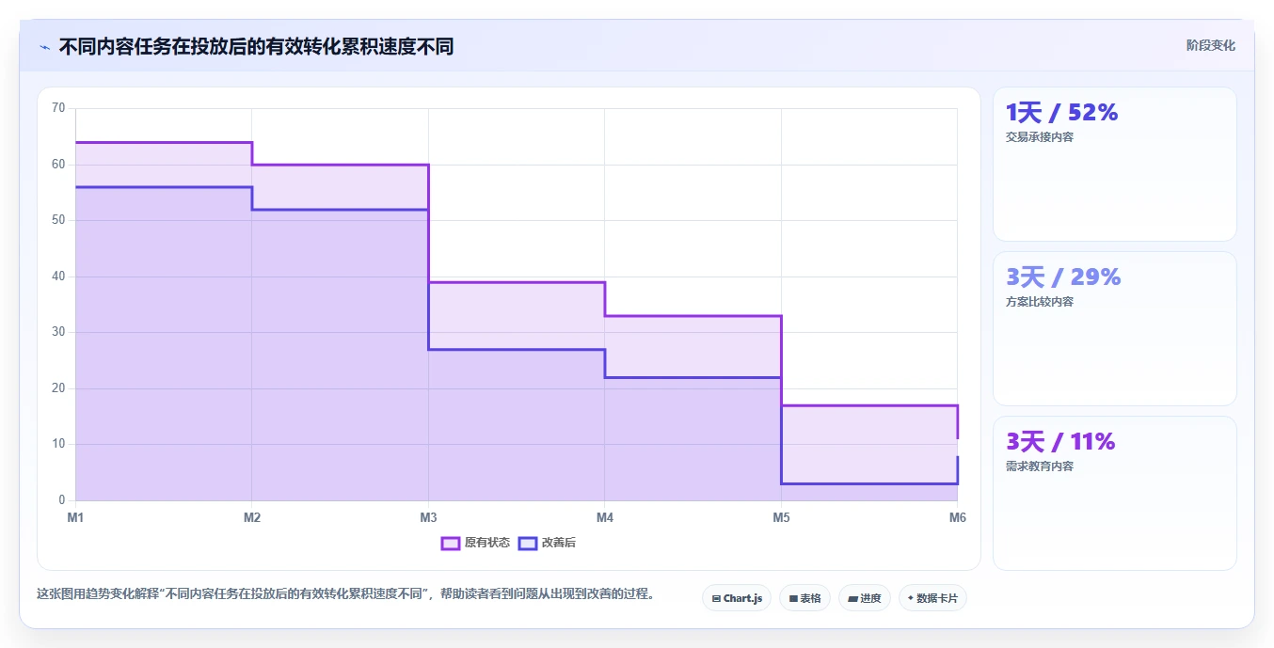The image size is (1274, 648).
Task: Click the purple 原有状态 legend color box
Action: (451, 543)
